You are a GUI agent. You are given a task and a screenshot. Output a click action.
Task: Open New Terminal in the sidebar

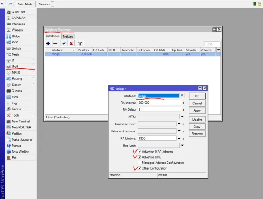(21, 121)
